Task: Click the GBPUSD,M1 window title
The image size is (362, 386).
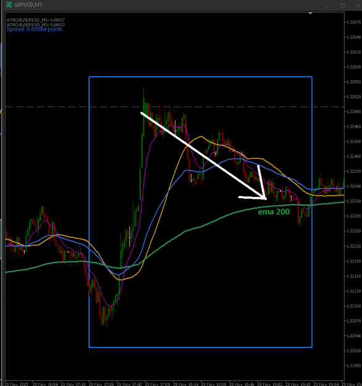Action: [28, 5]
